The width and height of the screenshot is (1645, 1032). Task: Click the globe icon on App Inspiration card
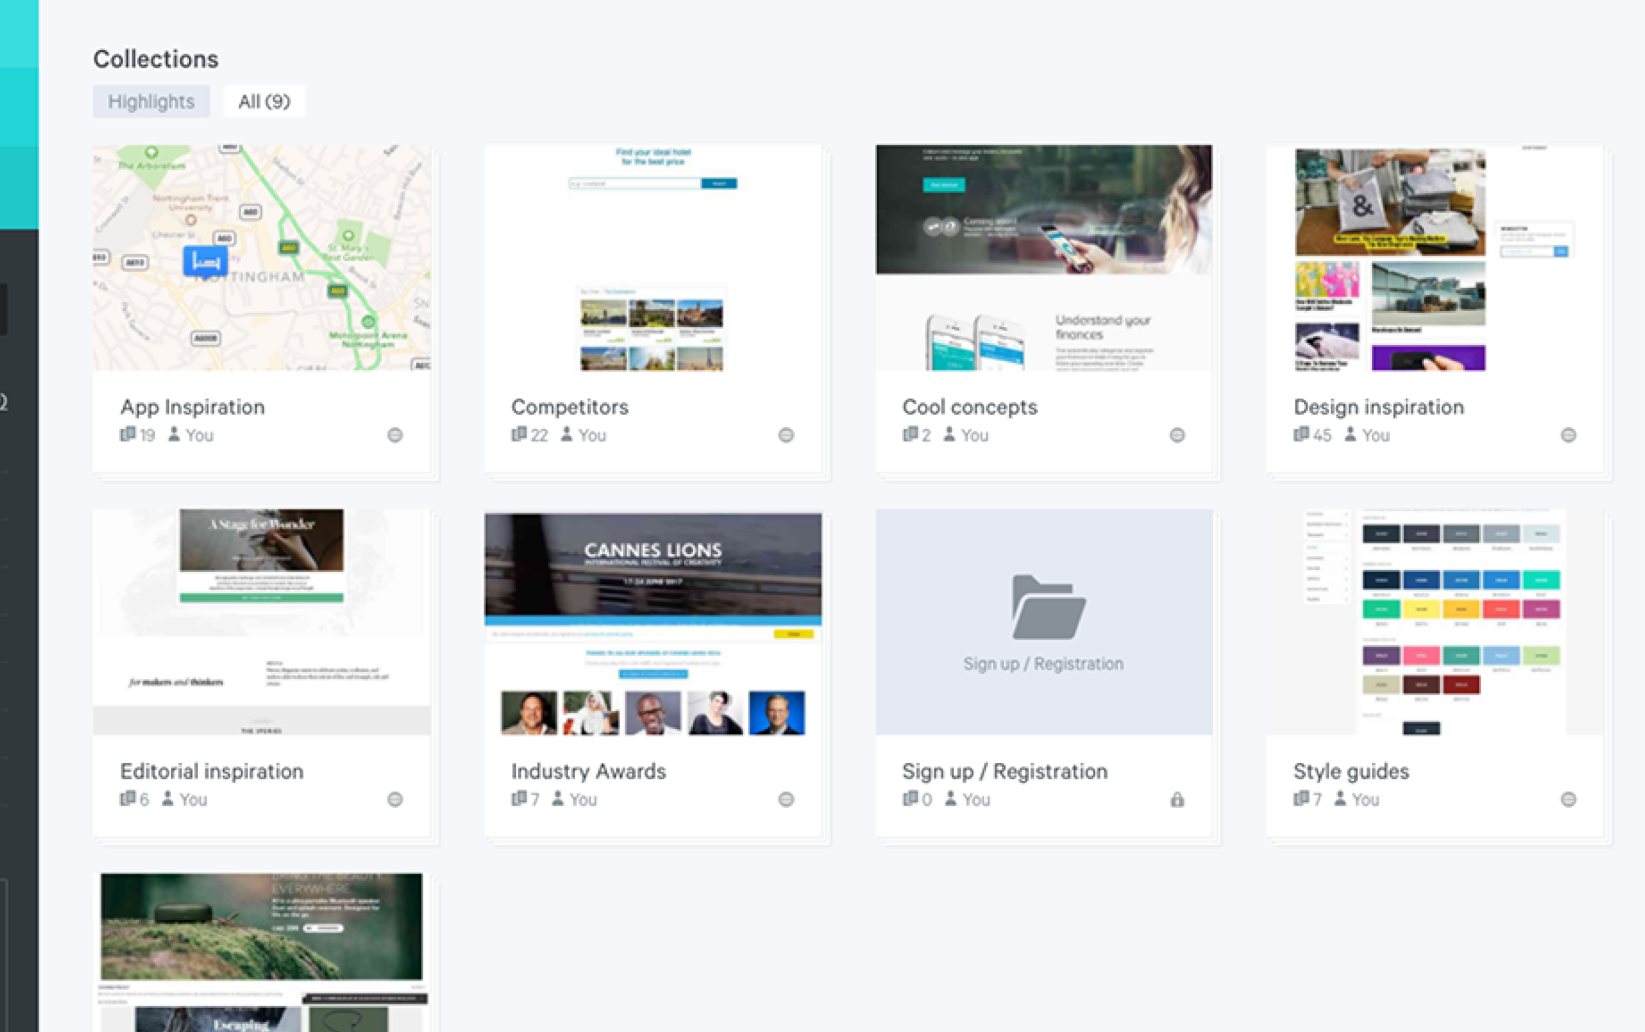(x=395, y=435)
